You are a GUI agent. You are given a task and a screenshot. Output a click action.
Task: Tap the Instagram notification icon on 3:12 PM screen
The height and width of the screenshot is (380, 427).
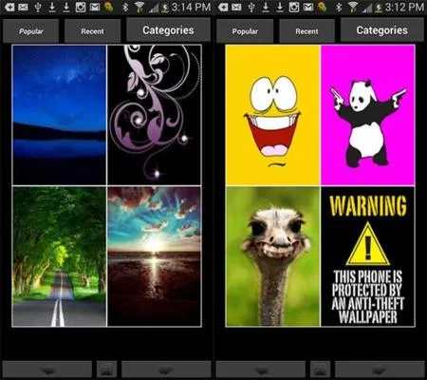pyautogui.click(x=294, y=7)
